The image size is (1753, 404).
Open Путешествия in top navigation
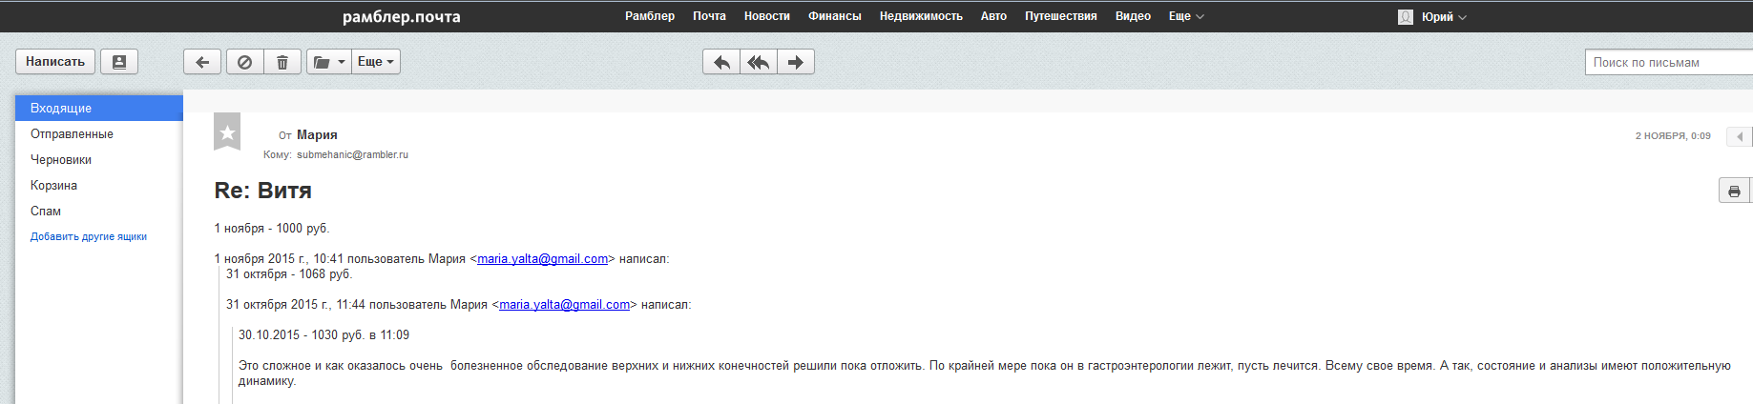point(1061,16)
